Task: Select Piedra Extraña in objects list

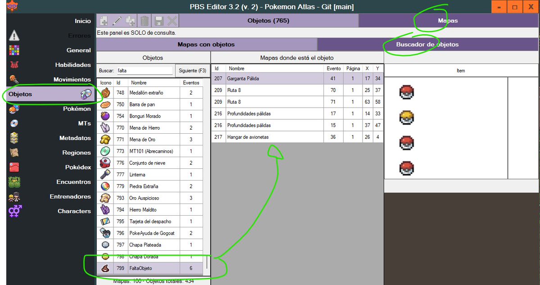Action: (150, 186)
